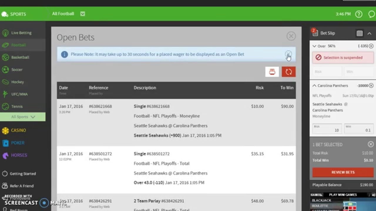Open the All Football dropdown arrow
The height and width of the screenshot is (211, 376).
pyautogui.click(x=83, y=14)
